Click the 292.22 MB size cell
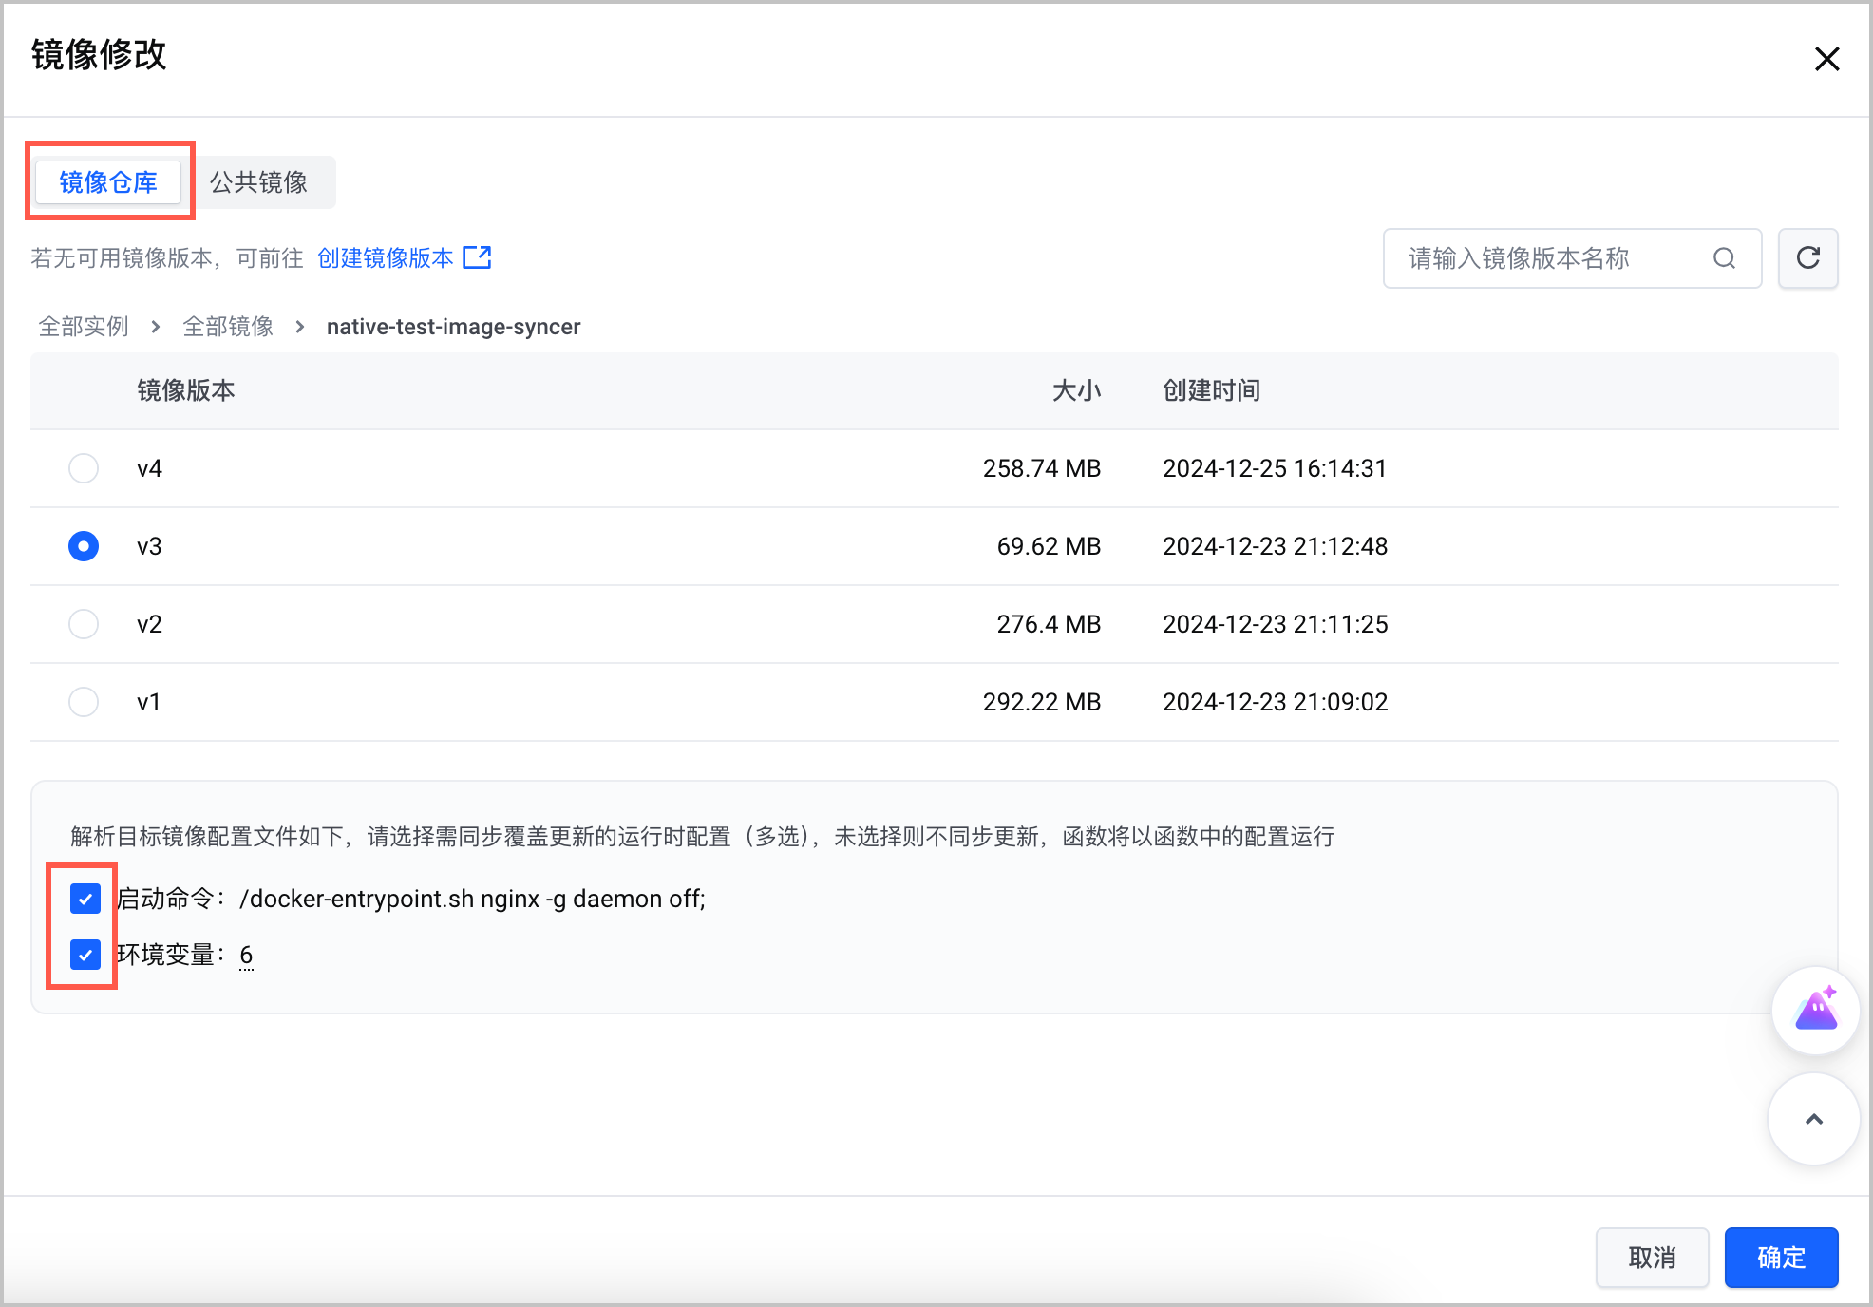 [x=1042, y=702]
